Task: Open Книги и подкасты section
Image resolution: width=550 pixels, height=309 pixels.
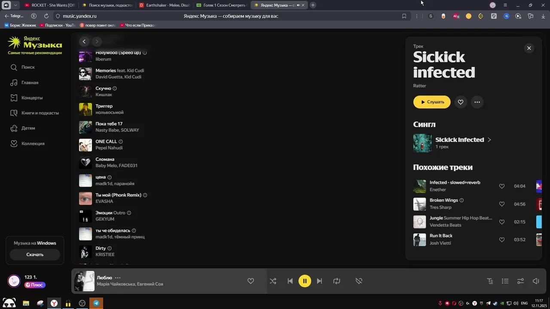Action: [x=34, y=113]
